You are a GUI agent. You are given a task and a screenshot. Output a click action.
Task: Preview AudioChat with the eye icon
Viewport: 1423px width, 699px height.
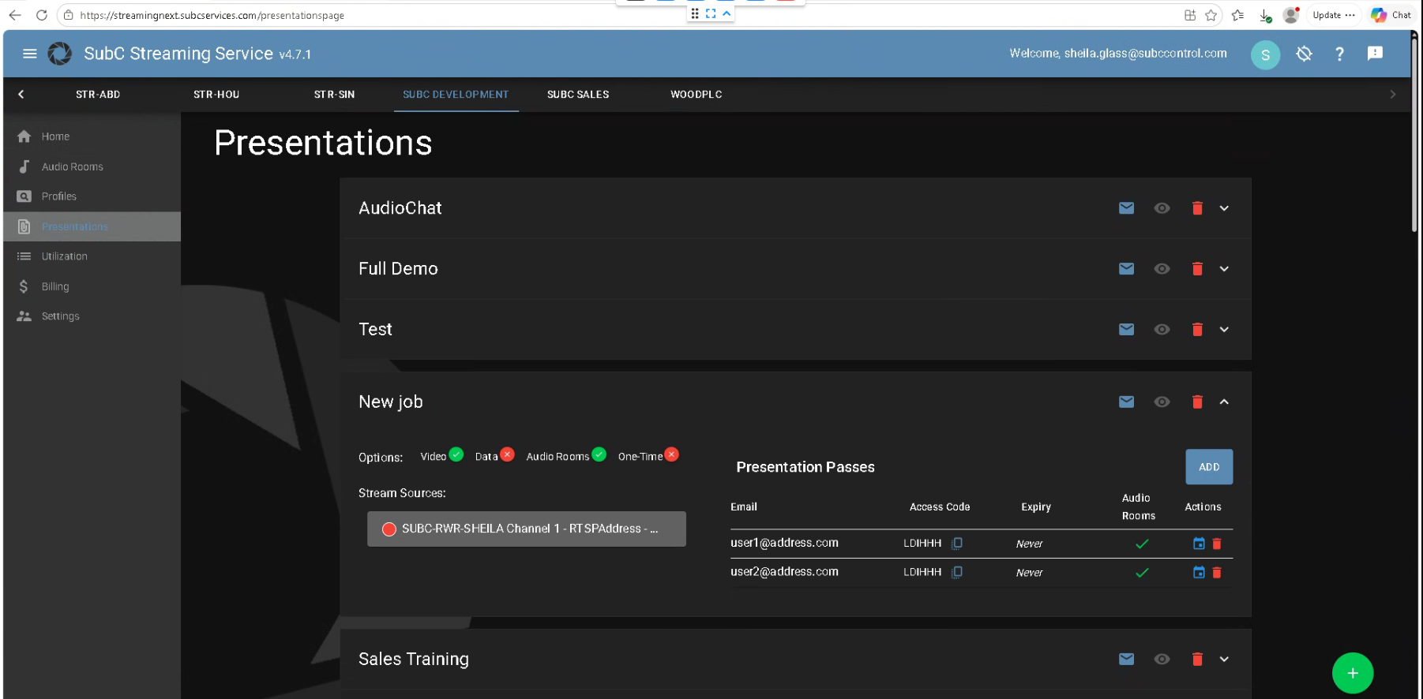[1162, 208]
